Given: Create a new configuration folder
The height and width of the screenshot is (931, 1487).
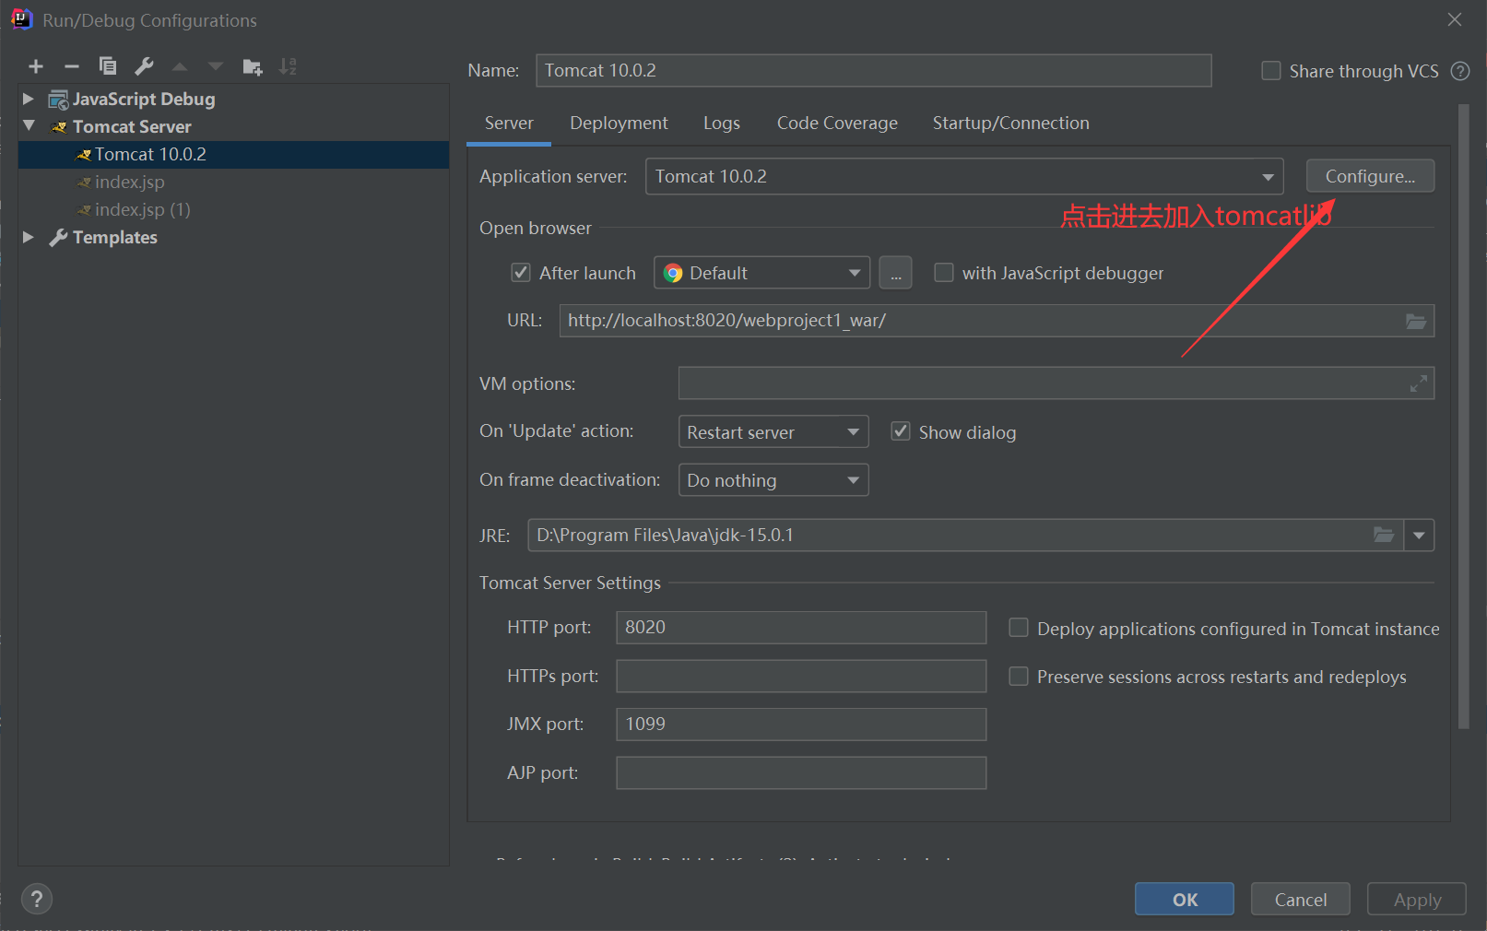Looking at the screenshot, I should point(251,65).
